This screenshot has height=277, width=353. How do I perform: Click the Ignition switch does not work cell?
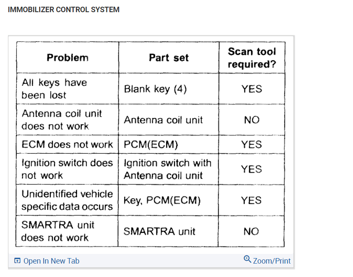(x=67, y=169)
